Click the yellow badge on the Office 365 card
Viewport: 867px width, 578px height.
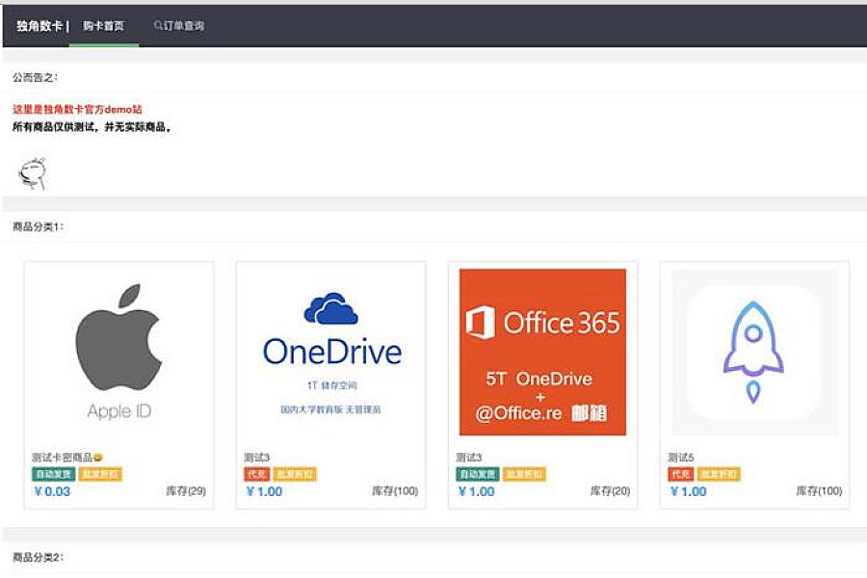pyautogui.click(x=524, y=474)
